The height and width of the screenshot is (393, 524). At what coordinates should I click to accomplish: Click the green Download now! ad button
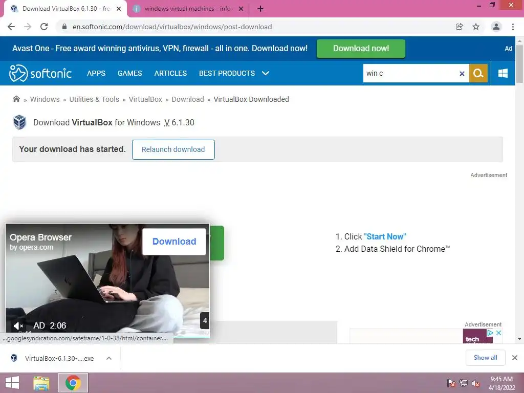[361, 49]
